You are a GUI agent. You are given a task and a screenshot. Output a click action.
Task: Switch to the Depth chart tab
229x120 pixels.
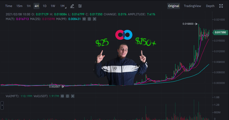click(x=210, y=6)
